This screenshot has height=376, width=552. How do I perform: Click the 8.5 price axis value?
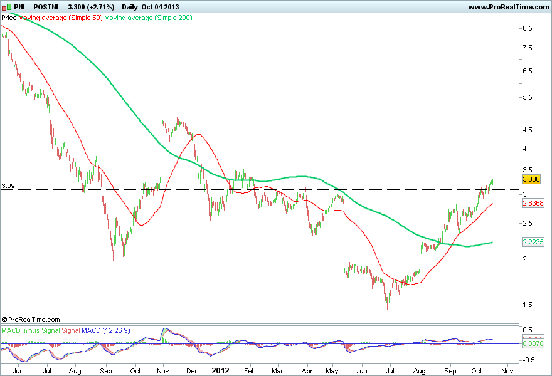click(x=528, y=28)
